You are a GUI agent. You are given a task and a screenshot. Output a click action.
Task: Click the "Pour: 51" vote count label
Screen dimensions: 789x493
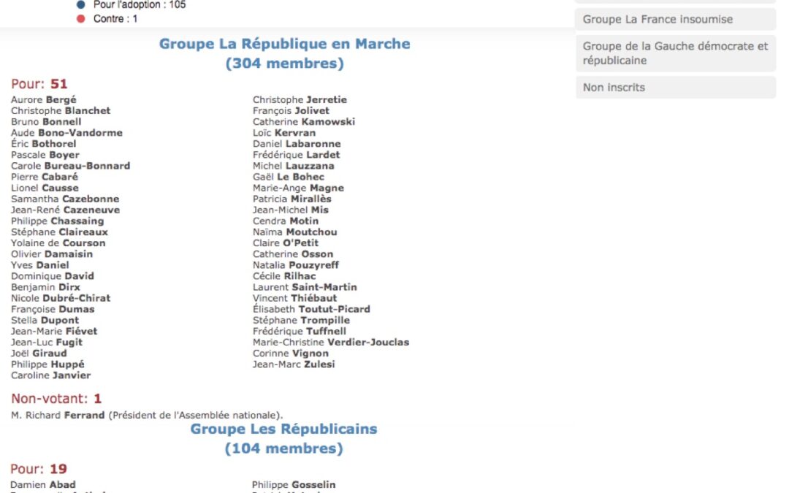39,84
